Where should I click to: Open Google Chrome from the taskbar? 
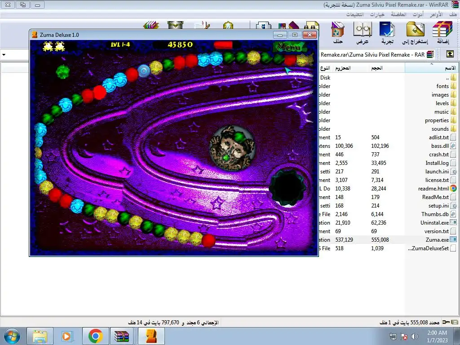(x=95, y=336)
